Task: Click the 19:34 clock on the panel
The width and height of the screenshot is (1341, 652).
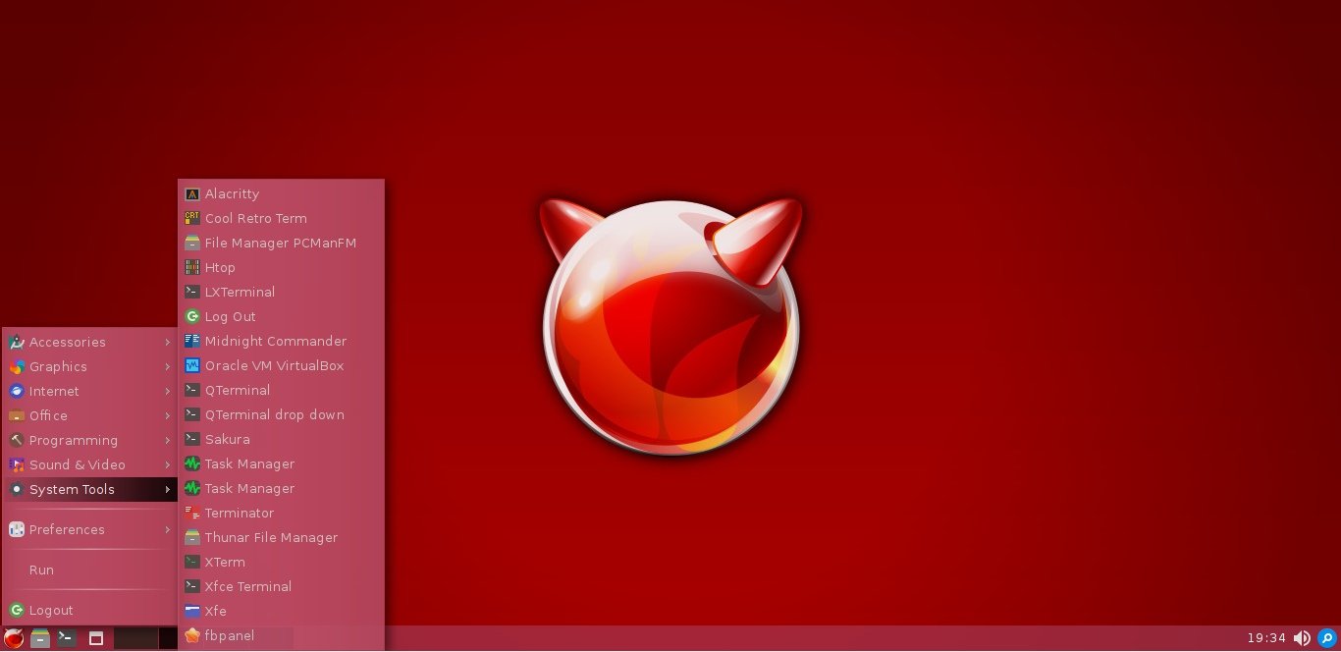Action: (1266, 638)
